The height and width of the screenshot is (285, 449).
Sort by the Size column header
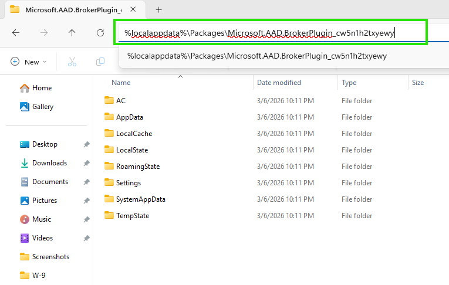click(x=418, y=83)
